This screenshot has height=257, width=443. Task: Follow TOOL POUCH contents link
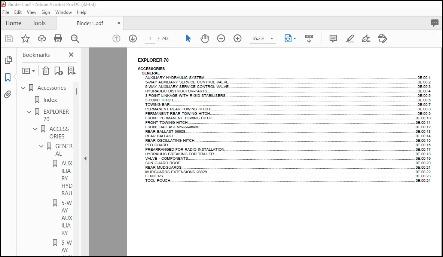tap(158, 180)
